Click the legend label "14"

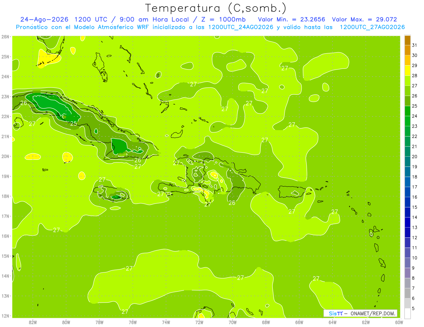pyautogui.click(x=414, y=217)
